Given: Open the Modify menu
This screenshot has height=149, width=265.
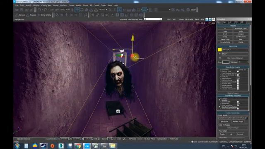Looking at the screenshot, I should pos(29,5).
